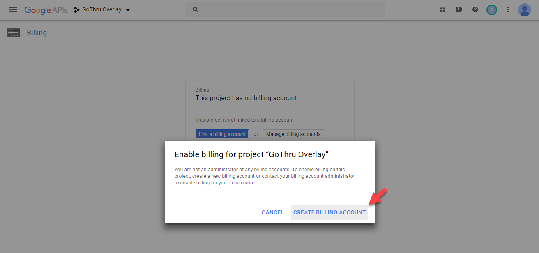
Task: Click the Google APIs logo
Action: tap(46, 10)
